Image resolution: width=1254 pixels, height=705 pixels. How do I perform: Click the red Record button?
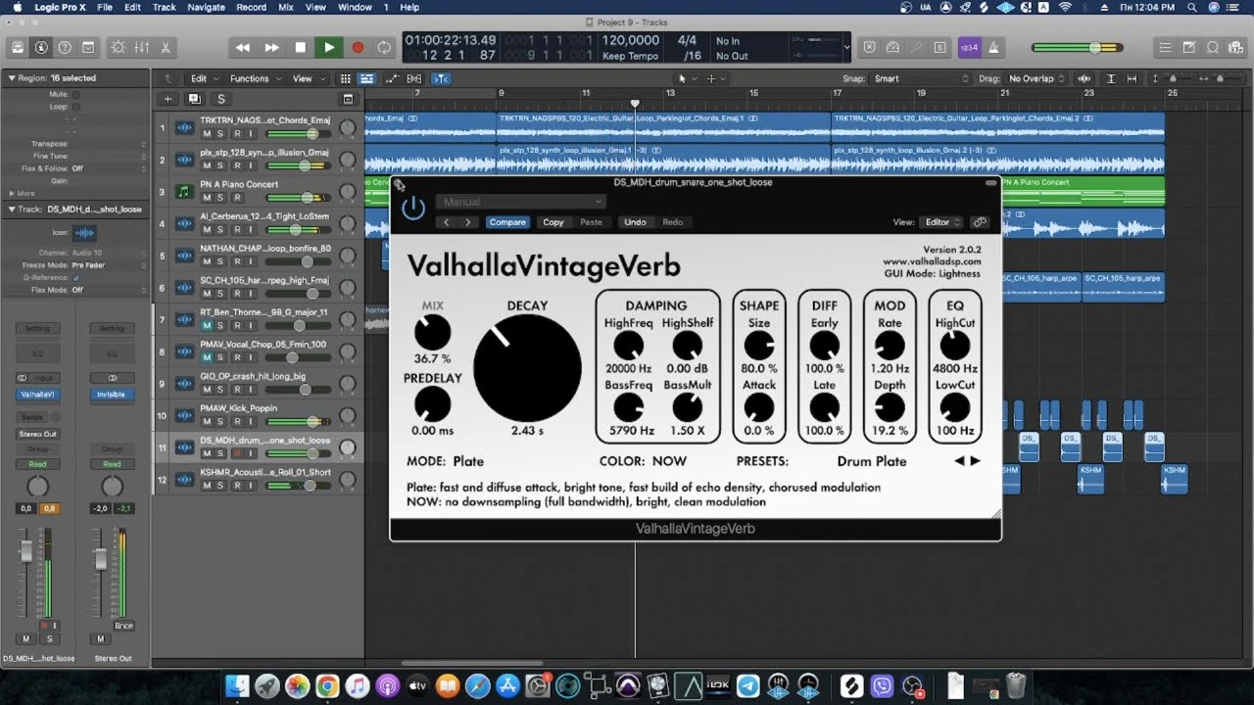tap(358, 47)
